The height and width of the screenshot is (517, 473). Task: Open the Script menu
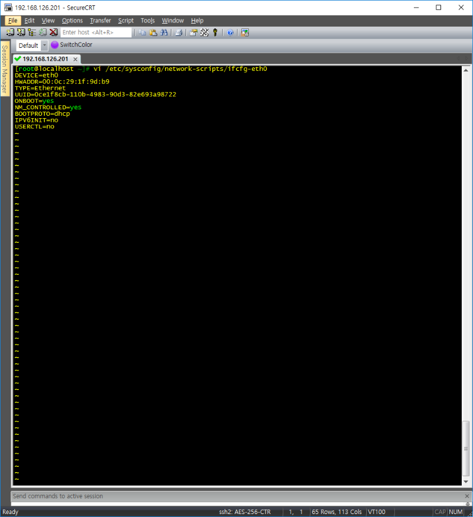[126, 21]
